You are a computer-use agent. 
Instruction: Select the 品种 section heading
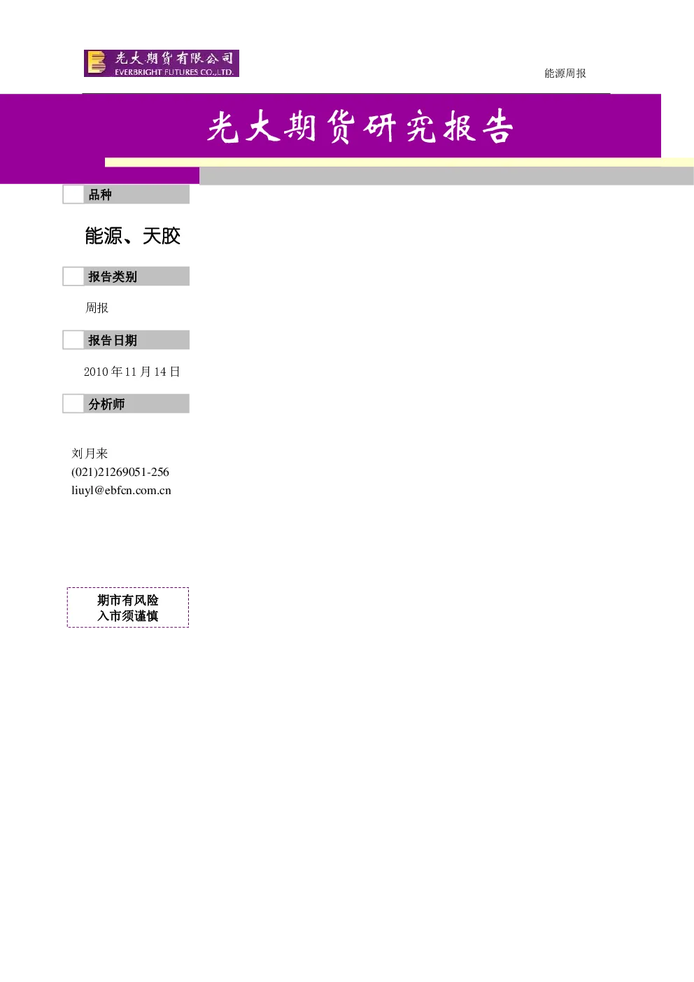[100, 195]
